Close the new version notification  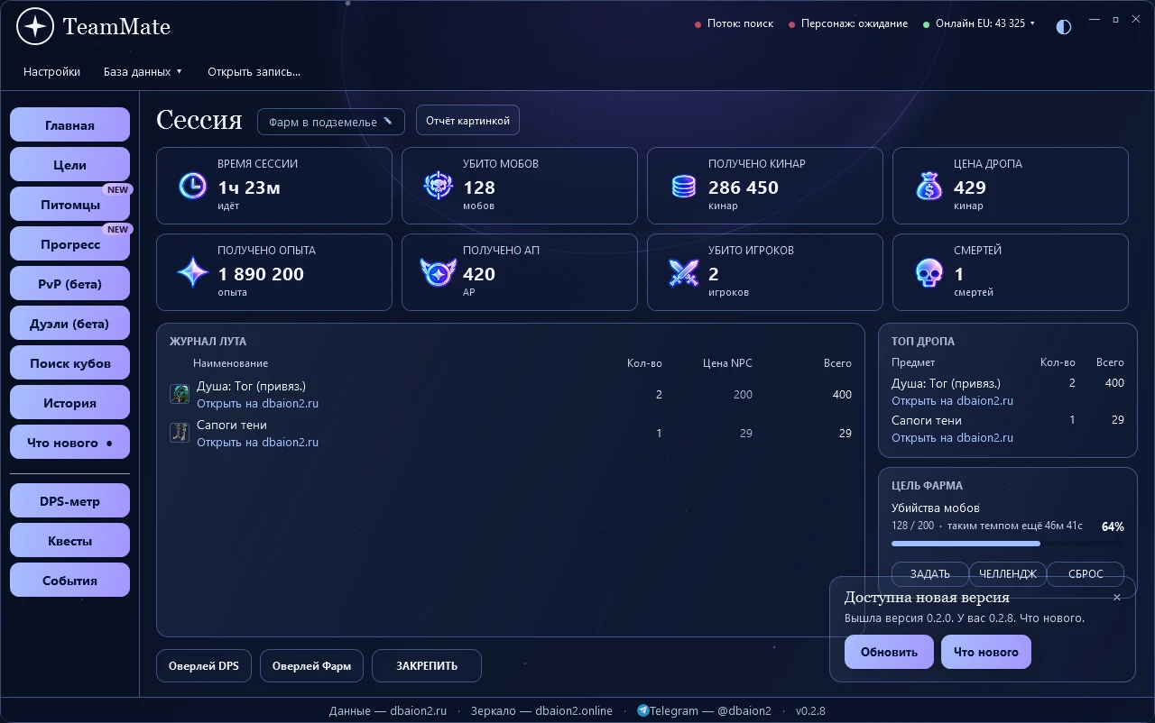pos(1117,597)
